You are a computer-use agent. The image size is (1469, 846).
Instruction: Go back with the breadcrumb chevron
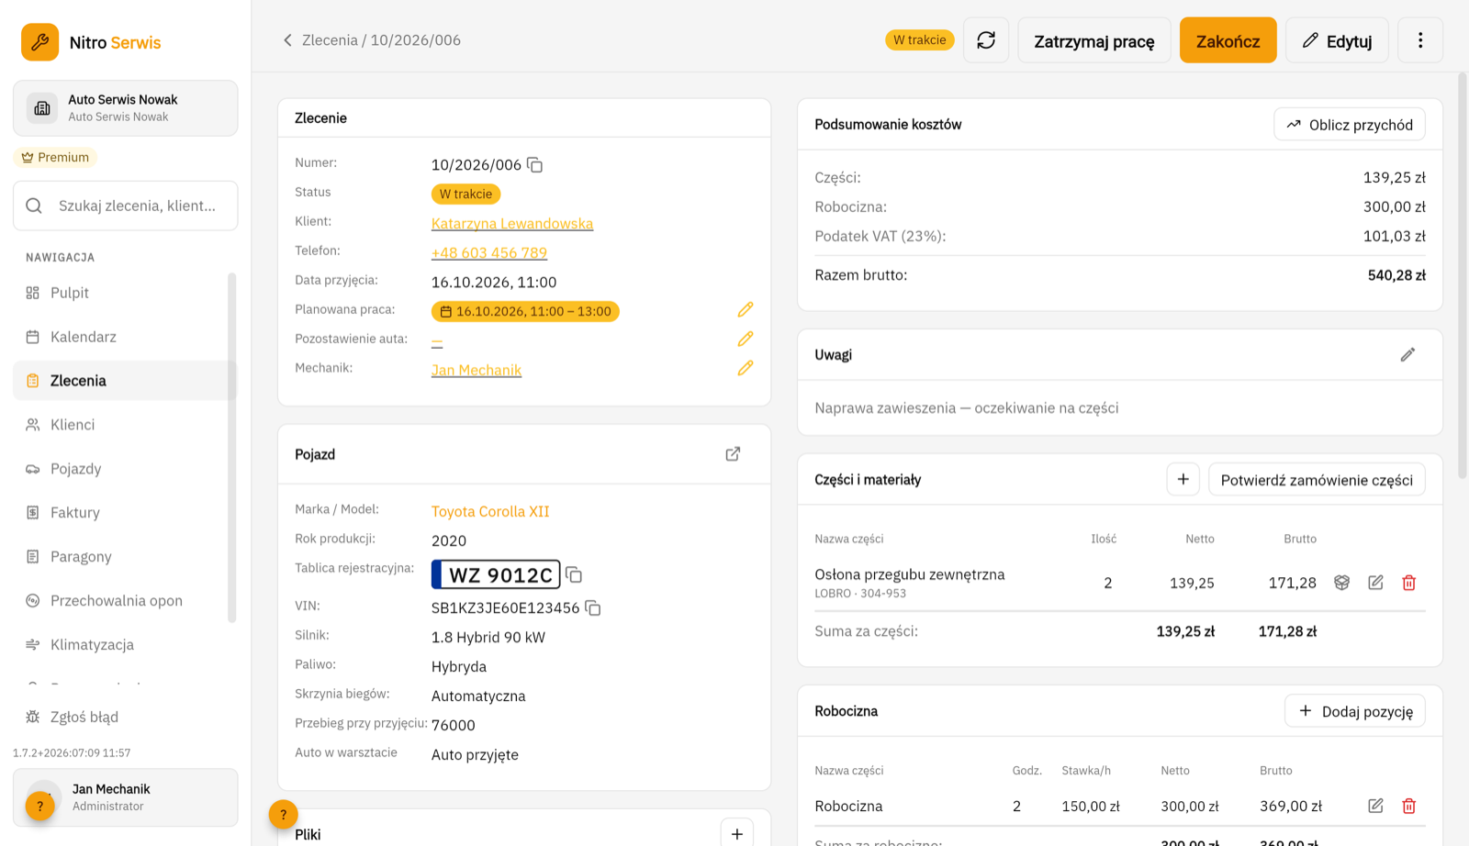click(287, 40)
